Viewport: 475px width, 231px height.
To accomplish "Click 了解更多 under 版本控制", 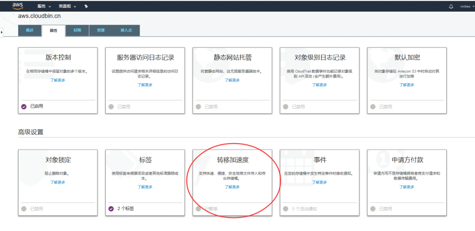I will 58,80.
